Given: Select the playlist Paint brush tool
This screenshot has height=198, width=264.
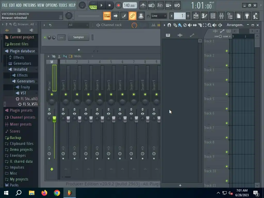Looking at the screenshot, I should 180,25.
